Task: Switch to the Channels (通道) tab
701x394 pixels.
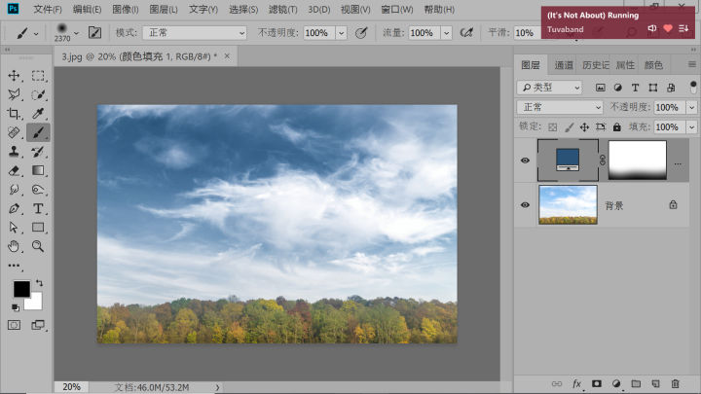Action: tap(564, 65)
